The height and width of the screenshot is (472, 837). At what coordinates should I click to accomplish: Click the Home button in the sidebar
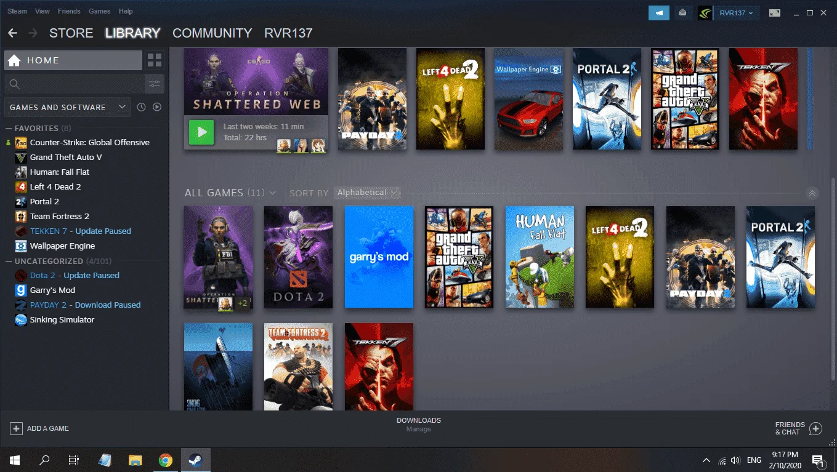(73, 60)
